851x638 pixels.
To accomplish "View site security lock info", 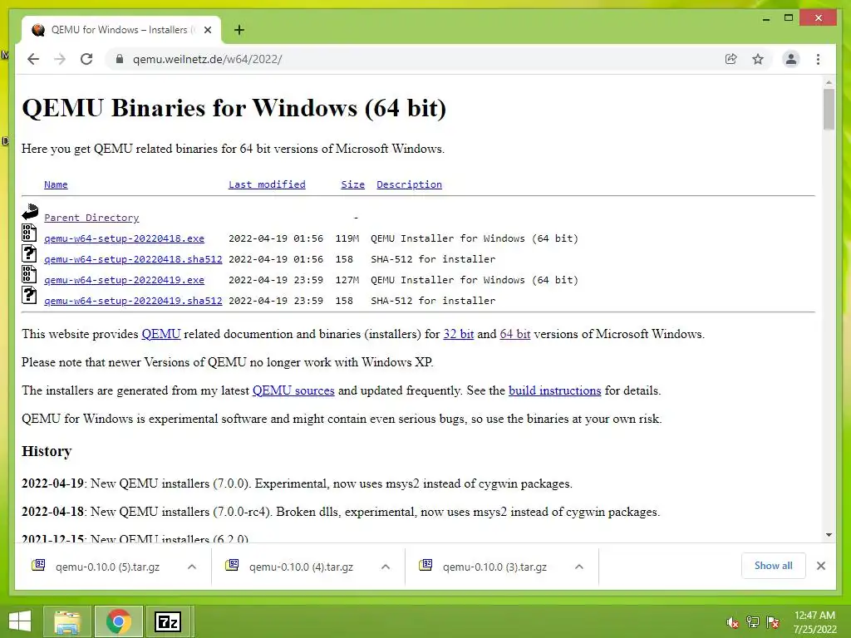I will 120,59.
